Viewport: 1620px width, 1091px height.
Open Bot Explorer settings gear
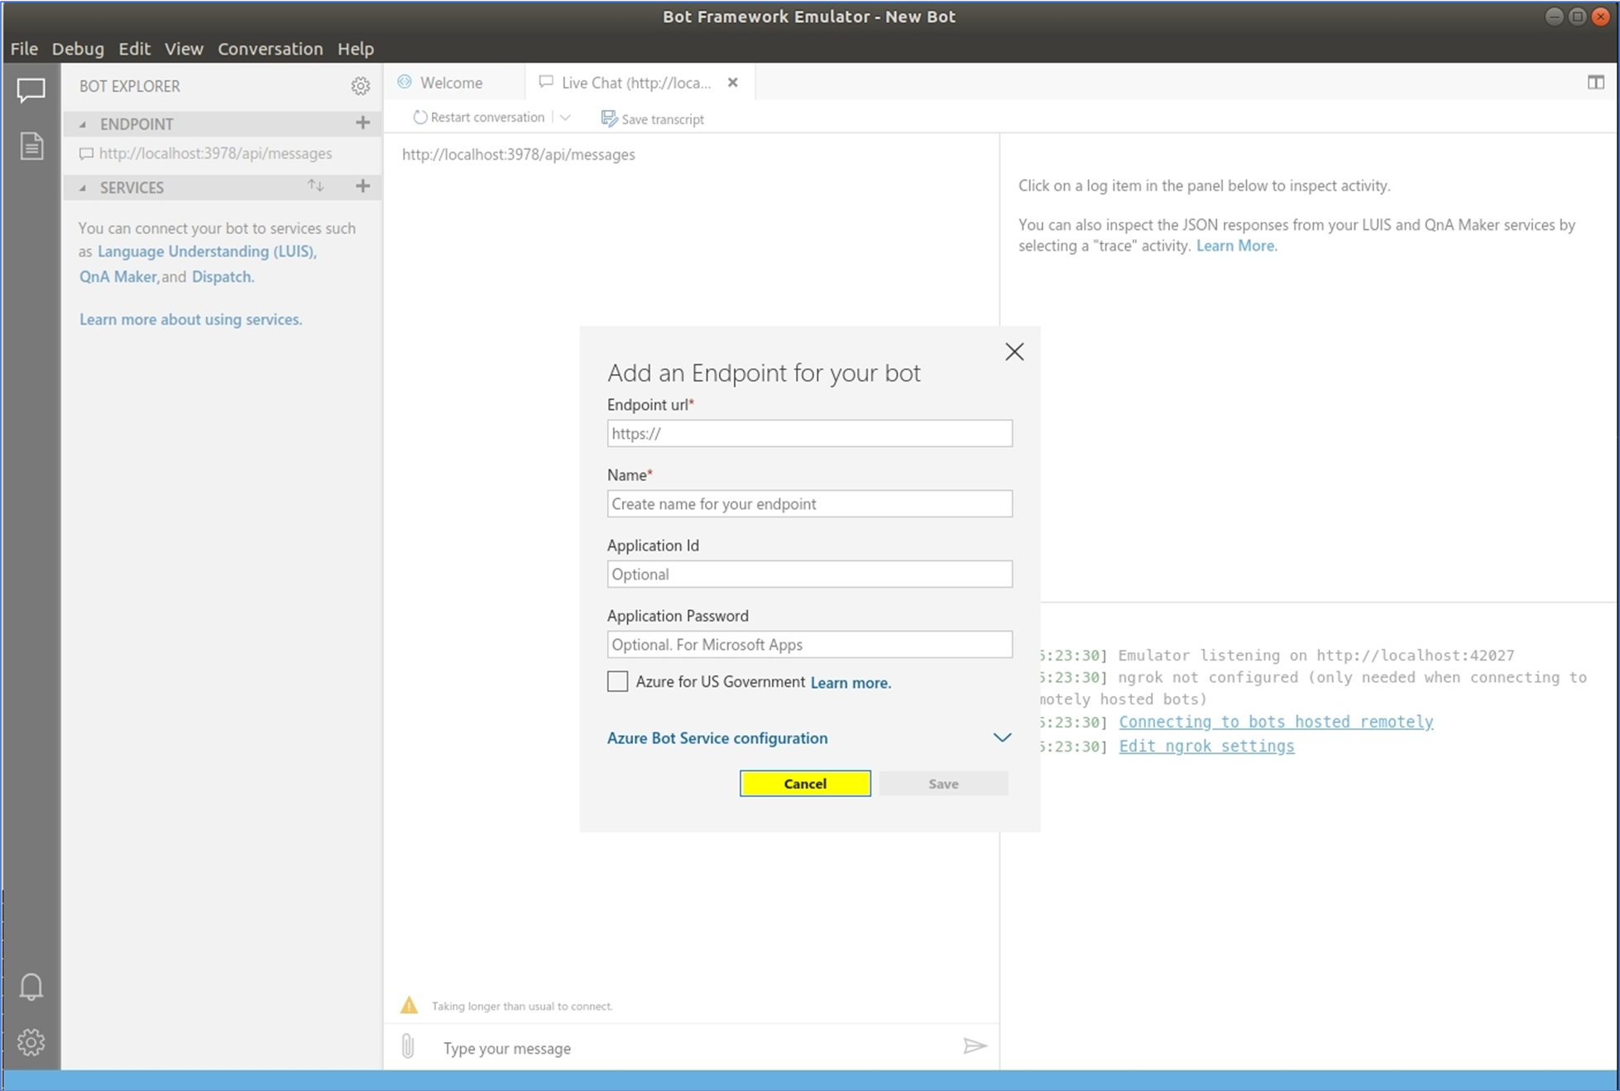pyautogui.click(x=361, y=86)
